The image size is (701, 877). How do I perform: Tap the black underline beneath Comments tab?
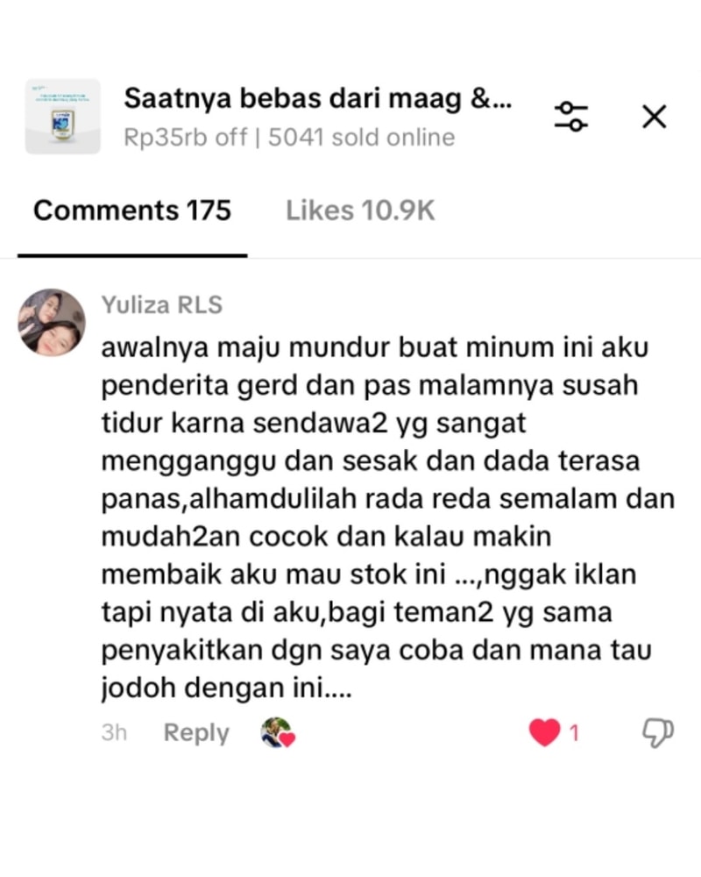132,255
